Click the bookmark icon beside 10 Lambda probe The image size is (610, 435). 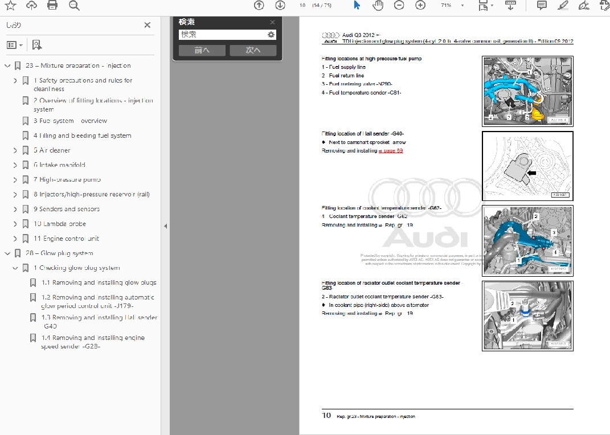[x=26, y=224]
